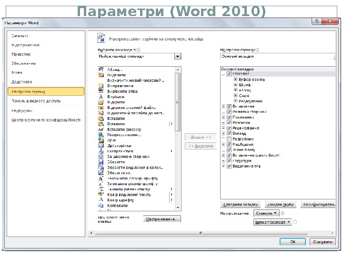
Task: Click the help question mark button
Action: coord(317,21)
